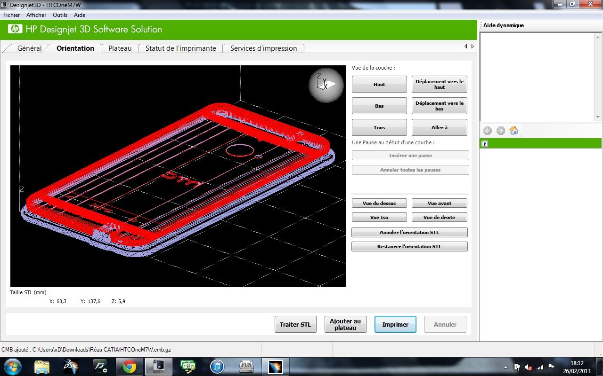
Task: Click Designjet3D active taskbar icon
Action: click(x=159, y=367)
